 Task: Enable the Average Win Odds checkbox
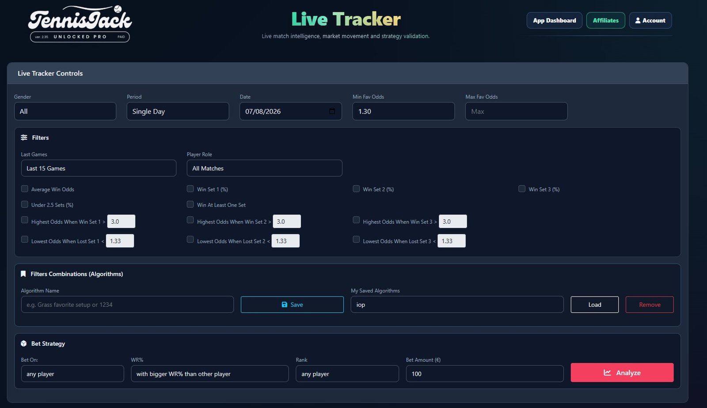coord(25,189)
